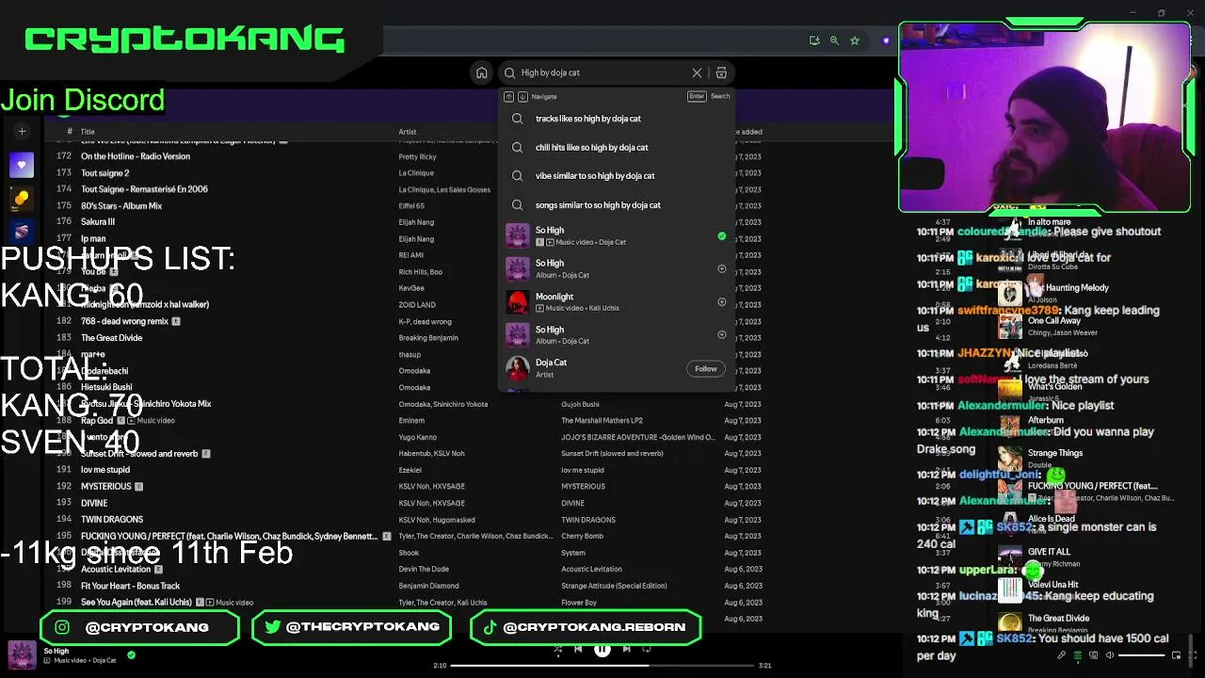Select track 'Acoustic Levitation' title
This screenshot has width=1205, height=678.
(x=116, y=570)
